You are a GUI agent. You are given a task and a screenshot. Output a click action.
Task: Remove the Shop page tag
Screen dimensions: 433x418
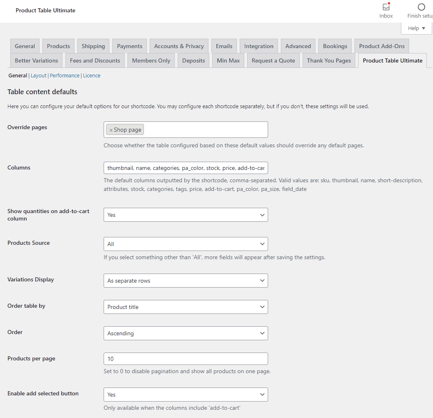(x=111, y=130)
